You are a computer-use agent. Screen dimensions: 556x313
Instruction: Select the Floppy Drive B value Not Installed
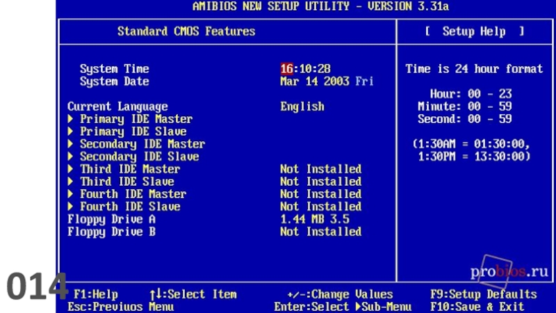click(321, 232)
